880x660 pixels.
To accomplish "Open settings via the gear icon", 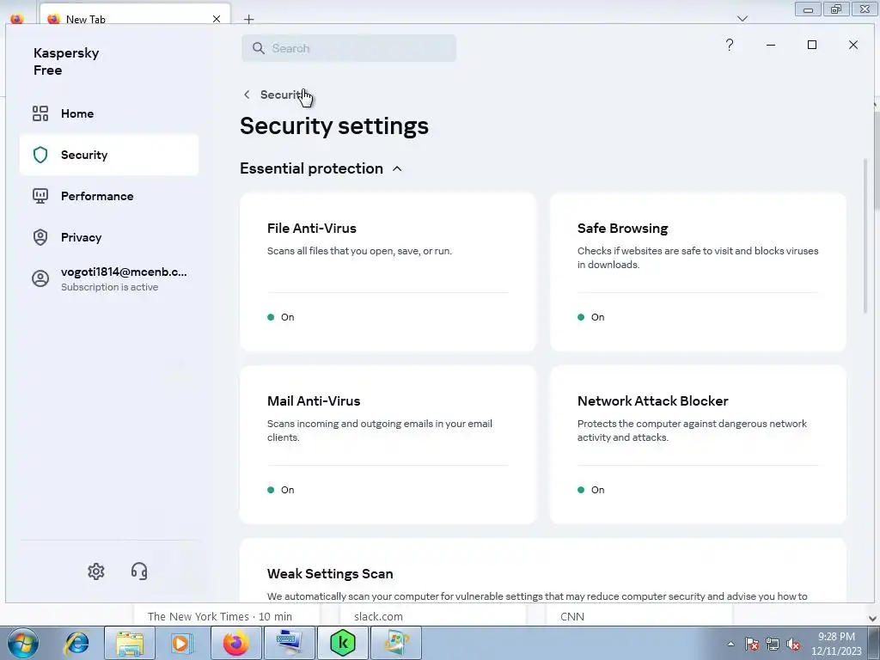I will 96,571.
